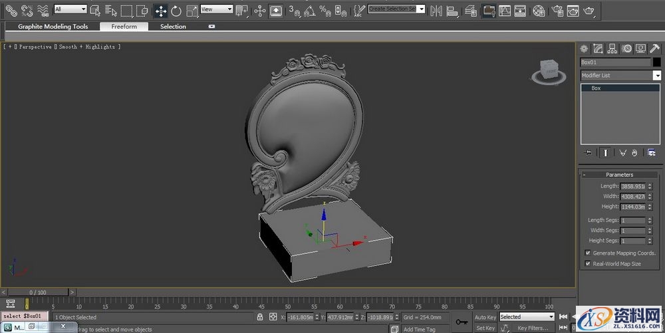665x333 pixels.
Task: Open the Graphite Modeling Tools tab
Action: point(53,27)
